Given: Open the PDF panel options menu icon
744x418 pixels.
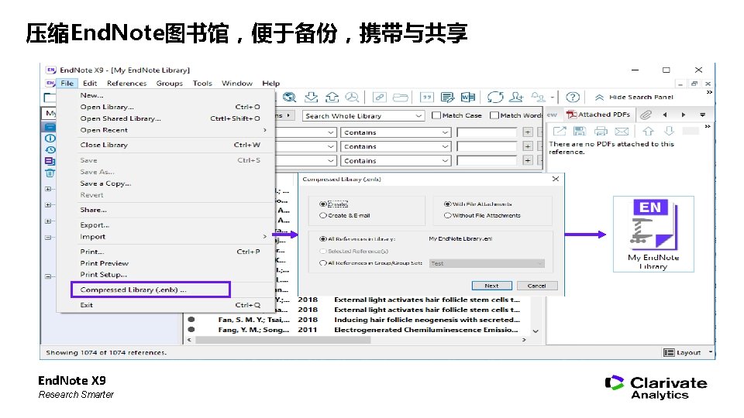Looking at the screenshot, I should tap(703, 115).
